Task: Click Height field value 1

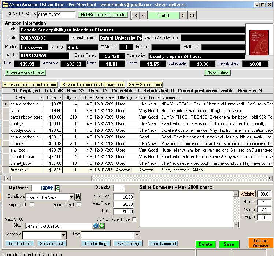Action: 264,203
